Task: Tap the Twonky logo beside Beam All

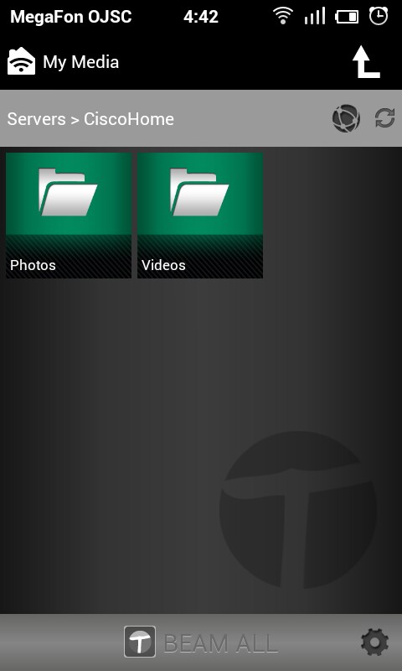Action: (140, 642)
